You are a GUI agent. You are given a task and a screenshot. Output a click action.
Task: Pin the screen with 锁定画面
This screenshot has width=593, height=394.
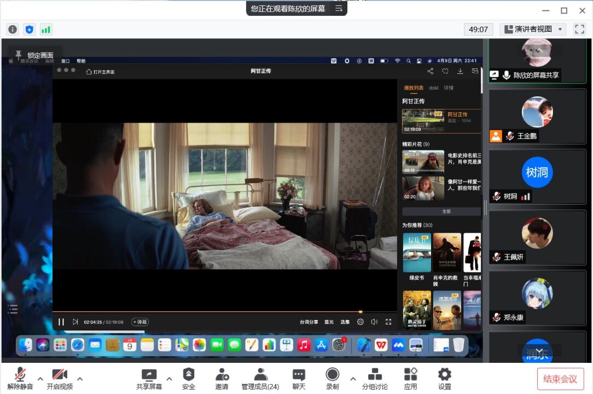[35, 55]
